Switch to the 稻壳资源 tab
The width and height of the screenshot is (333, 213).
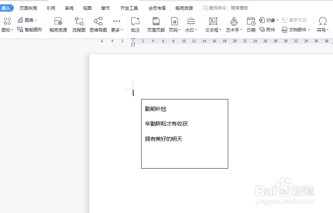coord(184,8)
